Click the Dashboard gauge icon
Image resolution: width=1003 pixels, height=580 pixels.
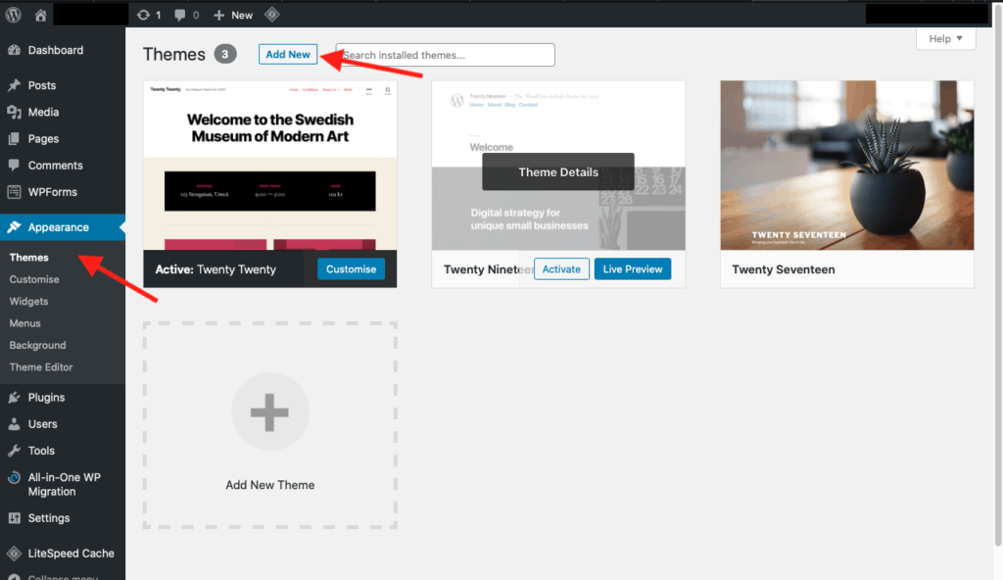(14, 50)
